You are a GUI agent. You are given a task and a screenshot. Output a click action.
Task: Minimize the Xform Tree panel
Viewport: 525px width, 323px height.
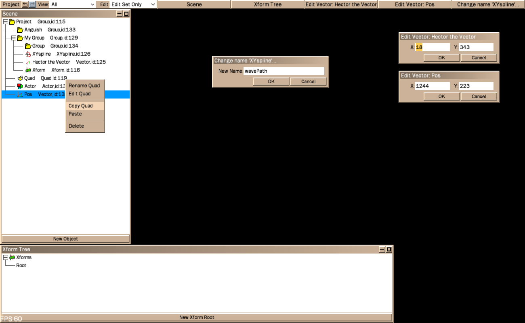coord(382,250)
